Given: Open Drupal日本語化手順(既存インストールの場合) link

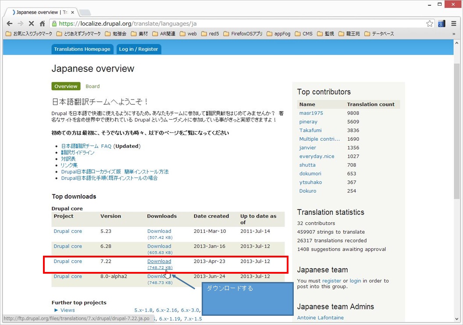Looking at the screenshot, I should click(109, 178).
